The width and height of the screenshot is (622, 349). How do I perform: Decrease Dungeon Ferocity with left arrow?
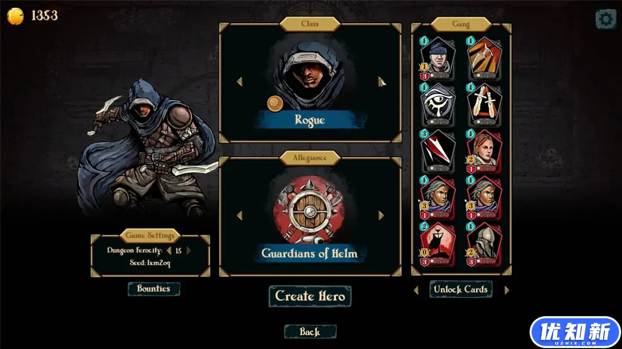coord(169,250)
